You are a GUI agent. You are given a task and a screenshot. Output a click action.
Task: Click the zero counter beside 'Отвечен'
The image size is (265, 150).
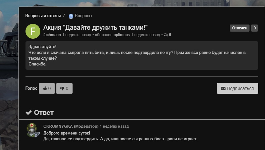pyautogui.click(x=255, y=28)
